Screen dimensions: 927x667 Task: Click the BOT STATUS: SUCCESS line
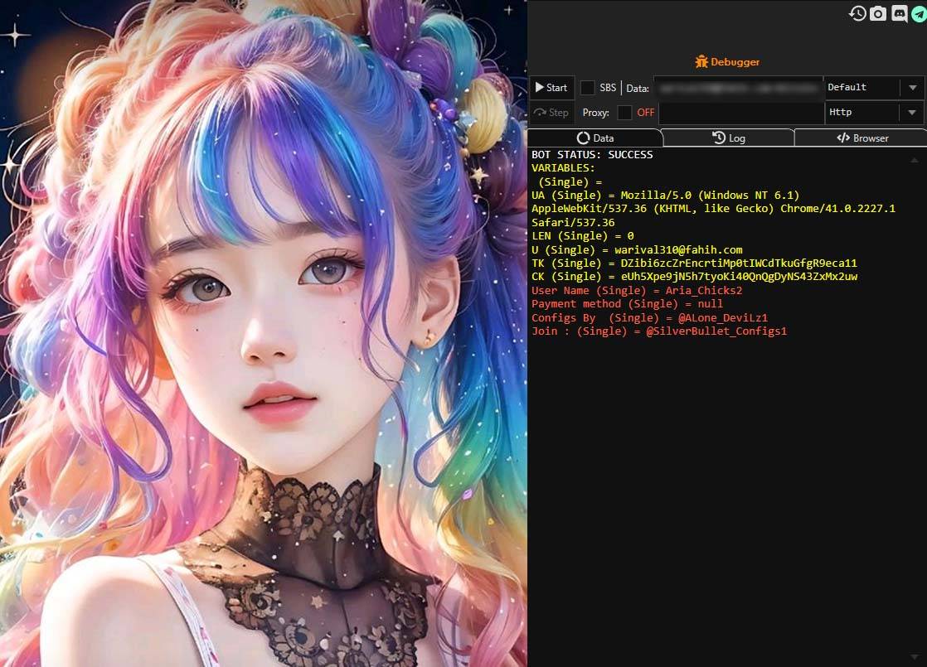pyautogui.click(x=592, y=155)
